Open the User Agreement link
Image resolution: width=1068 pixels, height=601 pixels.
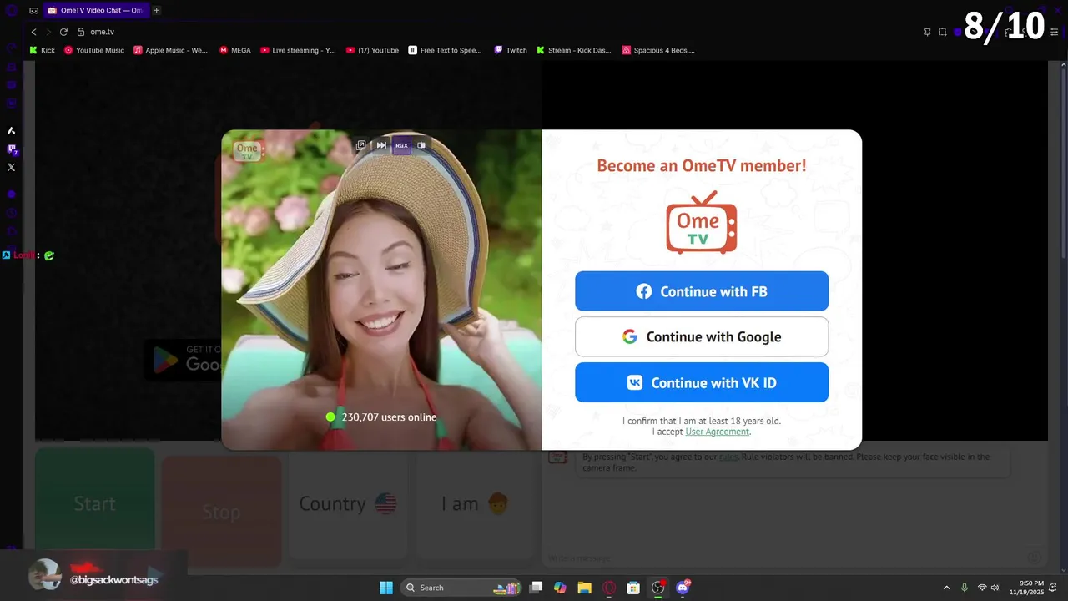717,432
